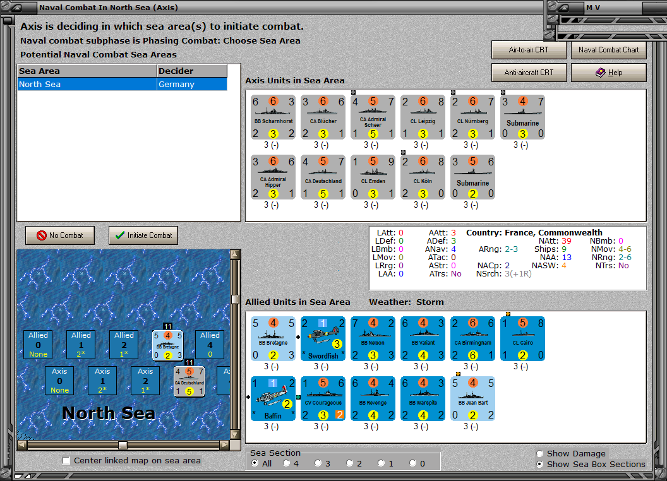Select the BB Valiant ship counter
667x481 pixels.
click(423, 339)
